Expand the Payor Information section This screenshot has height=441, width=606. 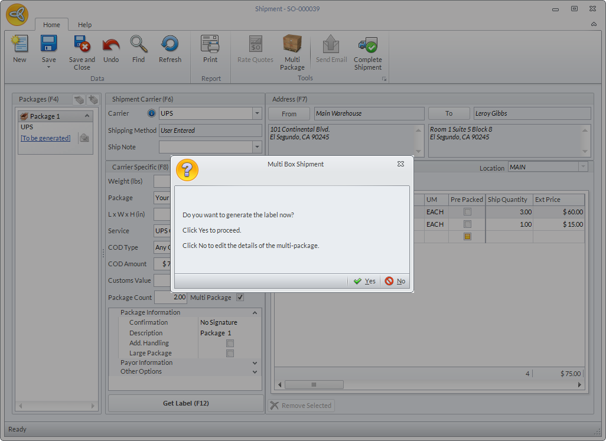(255, 362)
